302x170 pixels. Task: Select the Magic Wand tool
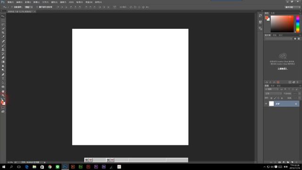(3, 28)
